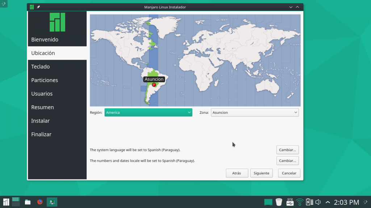Go back with the Atrás button
371x208 pixels.
click(237, 173)
